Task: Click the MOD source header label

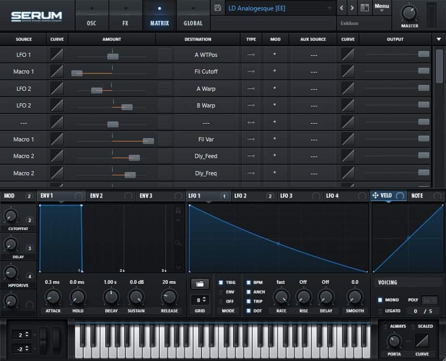Action: pos(9,196)
